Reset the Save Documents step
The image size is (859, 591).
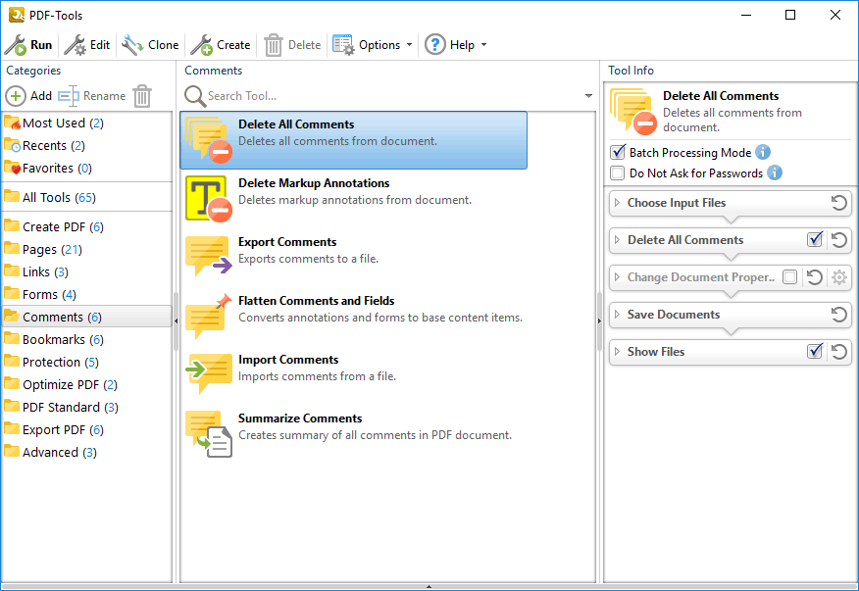point(838,315)
